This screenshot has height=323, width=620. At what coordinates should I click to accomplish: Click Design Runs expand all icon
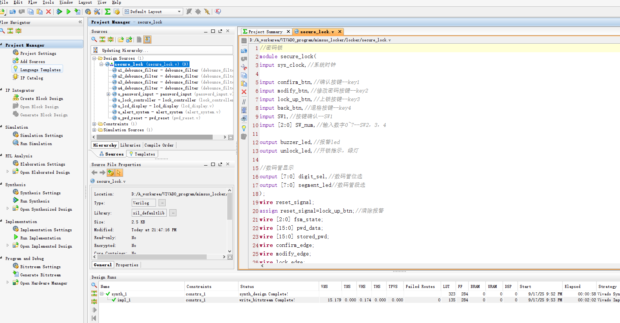[94, 301]
